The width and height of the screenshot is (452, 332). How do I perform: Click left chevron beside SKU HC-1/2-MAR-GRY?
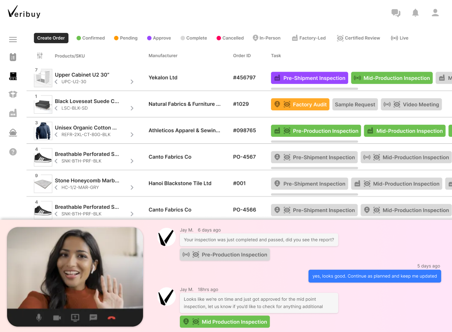click(56, 187)
